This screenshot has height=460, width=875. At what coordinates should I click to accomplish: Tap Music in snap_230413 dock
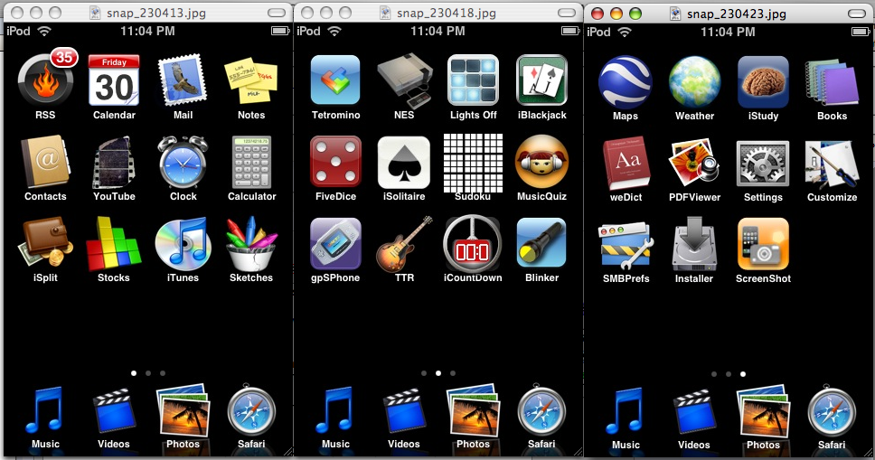point(44,412)
